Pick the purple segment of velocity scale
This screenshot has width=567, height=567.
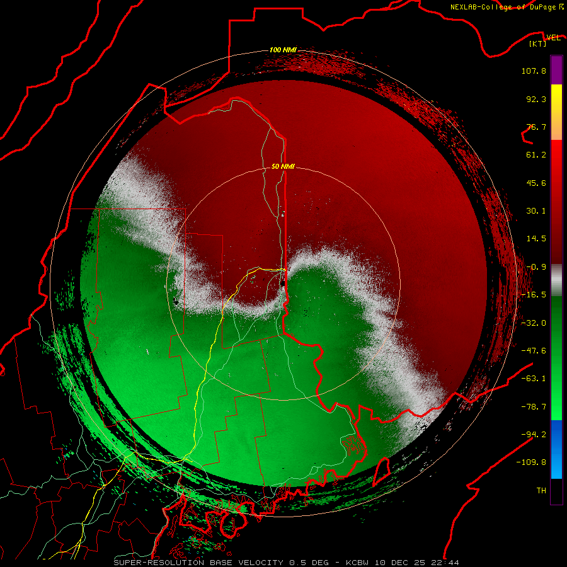(x=556, y=70)
